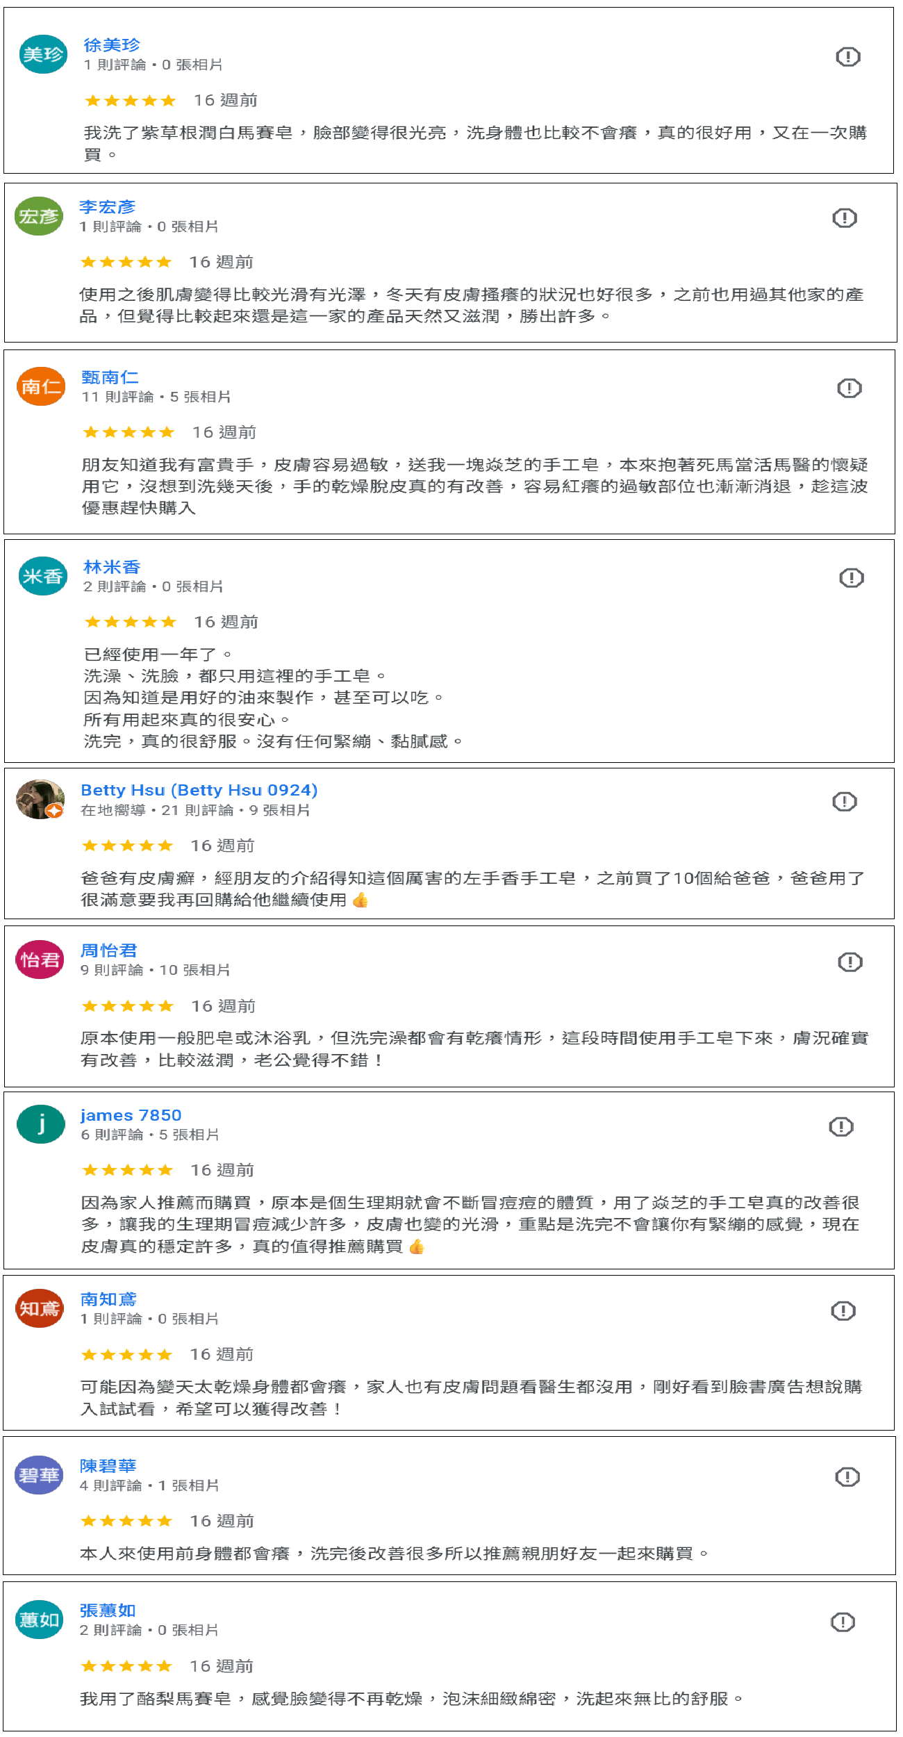Flag 甄南仁's review as inappropriate

click(849, 388)
